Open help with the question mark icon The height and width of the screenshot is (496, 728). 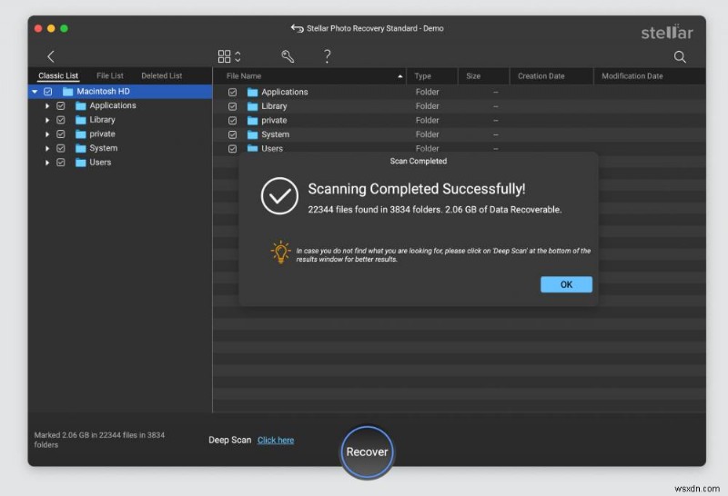tap(328, 56)
